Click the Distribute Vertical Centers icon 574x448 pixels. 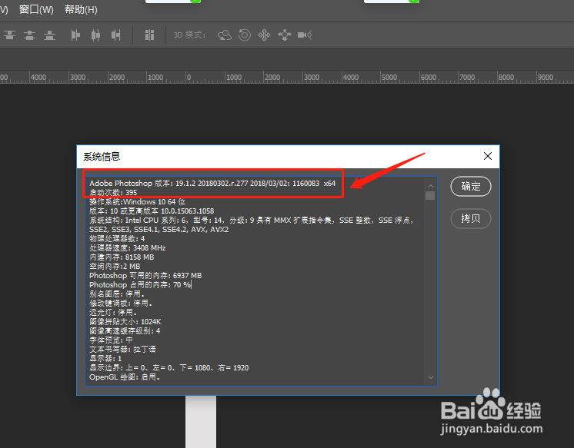point(29,35)
